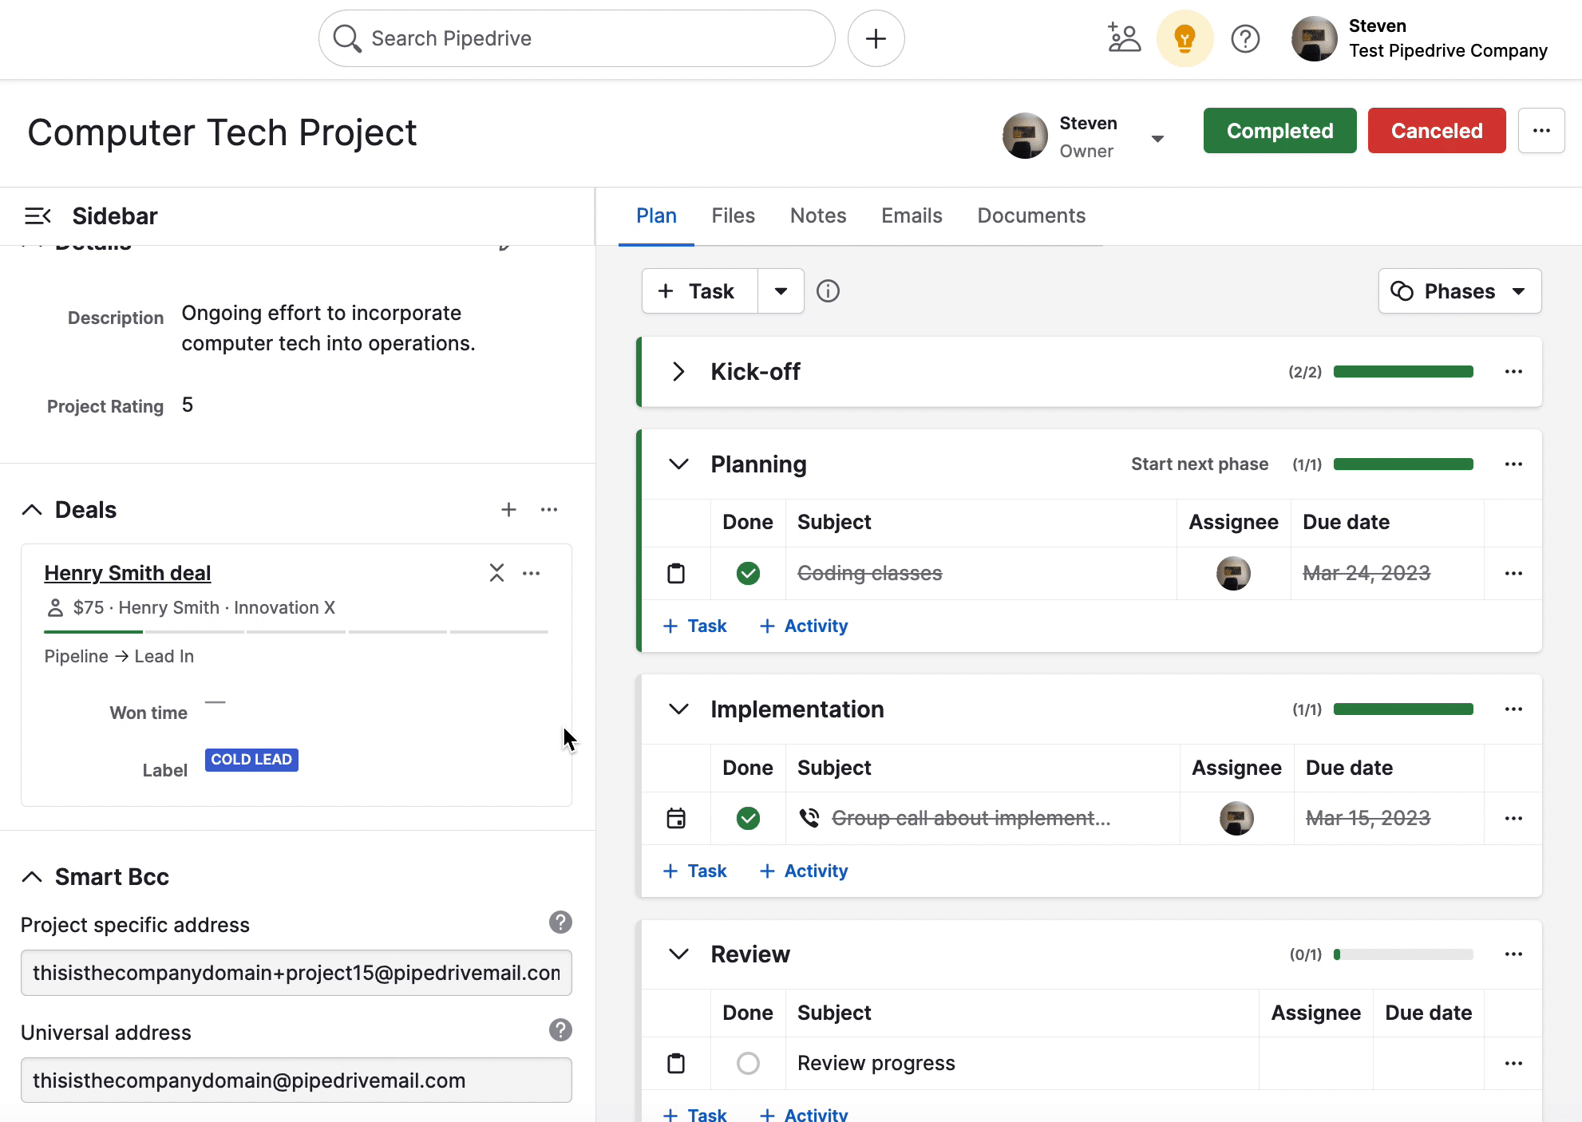The height and width of the screenshot is (1122, 1582).
Task: Switch to the Notes tab
Action: (x=817, y=215)
